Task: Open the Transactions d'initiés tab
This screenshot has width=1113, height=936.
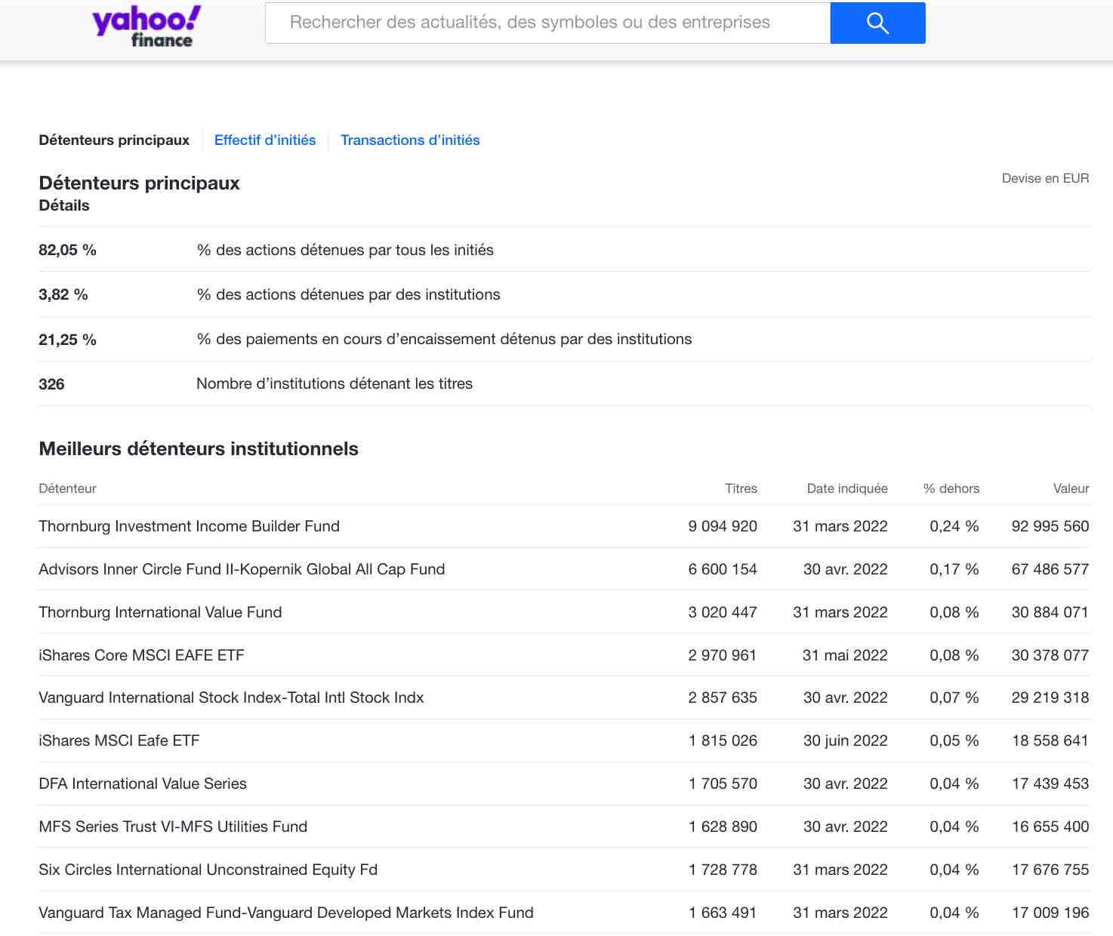Action: (410, 140)
